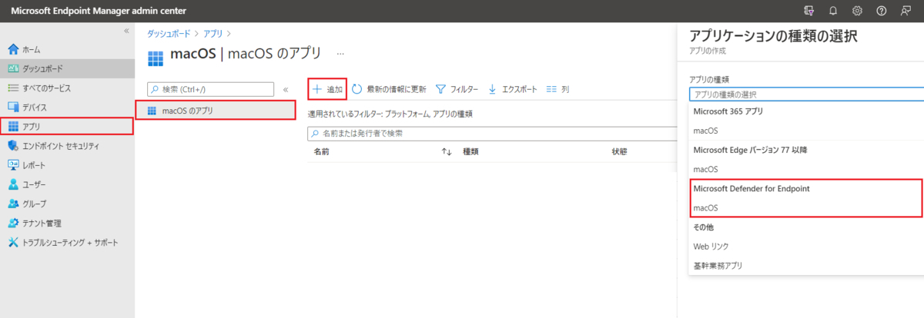Follow the ダッシュボード breadcrumb link
This screenshot has height=318, width=924.
tap(167, 33)
